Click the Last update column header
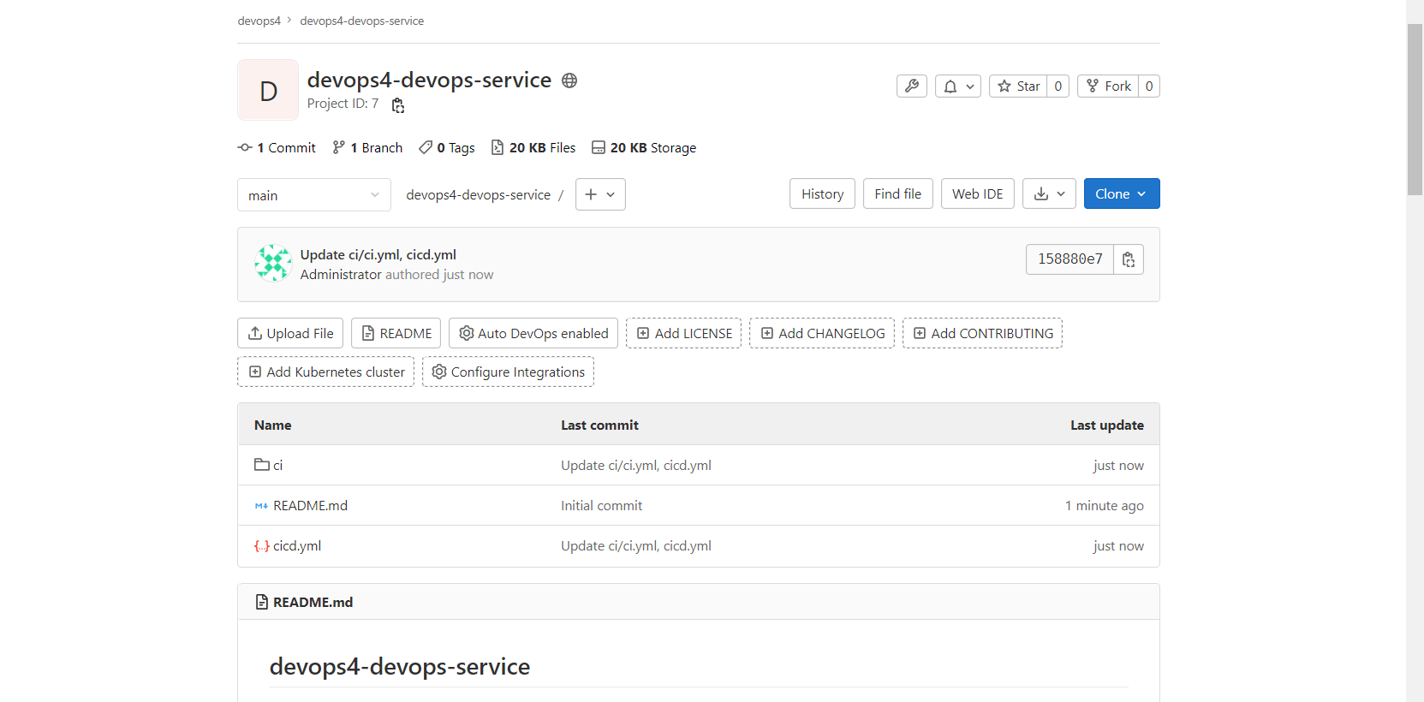 point(1107,425)
